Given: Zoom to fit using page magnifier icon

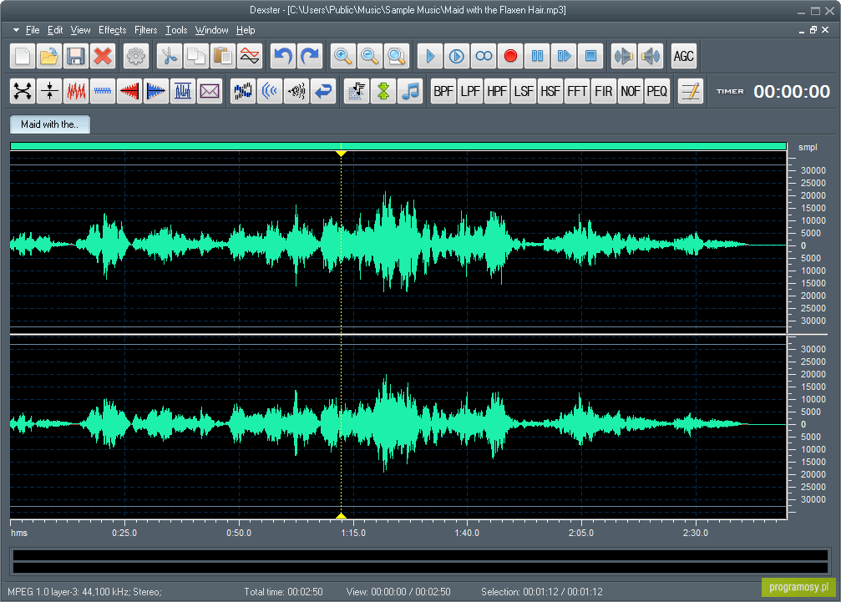Looking at the screenshot, I should (x=397, y=56).
